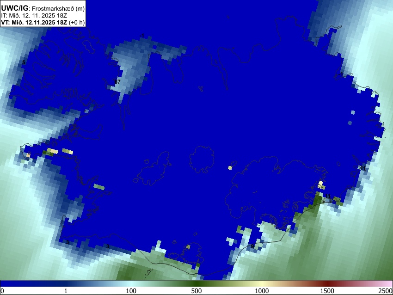
Task: Click the 'UWC/IG: Frostmarkshæð (m)' title text
Action: pyautogui.click(x=43, y=8)
